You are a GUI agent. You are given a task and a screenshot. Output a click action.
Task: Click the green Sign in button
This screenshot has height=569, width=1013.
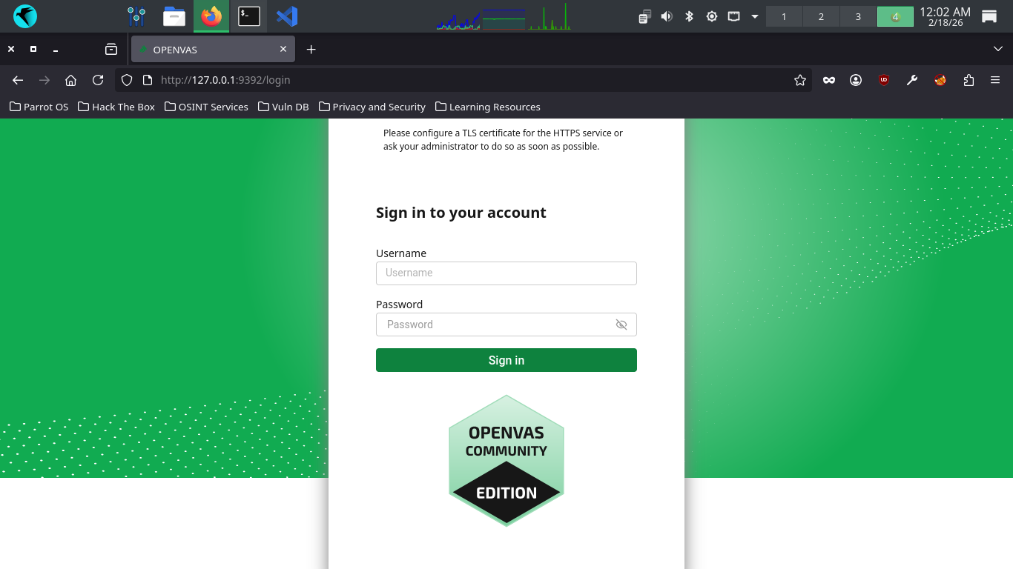(506, 360)
